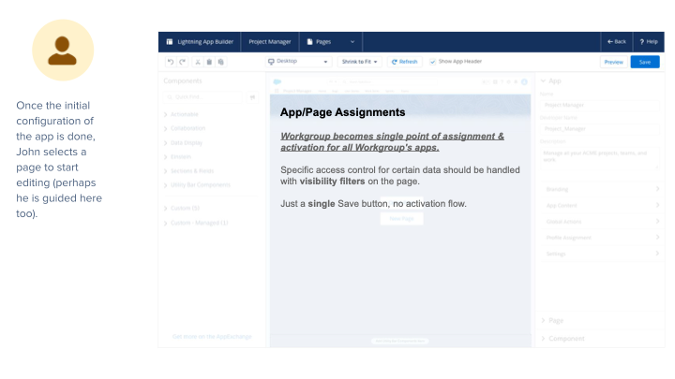Click the Pages document icon
The image size is (675, 379).
(x=309, y=42)
